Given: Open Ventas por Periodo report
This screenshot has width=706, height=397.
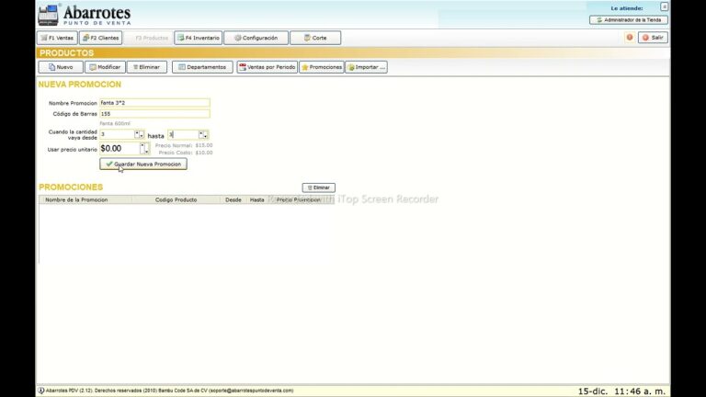Looking at the screenshot, I should (267, 67).
